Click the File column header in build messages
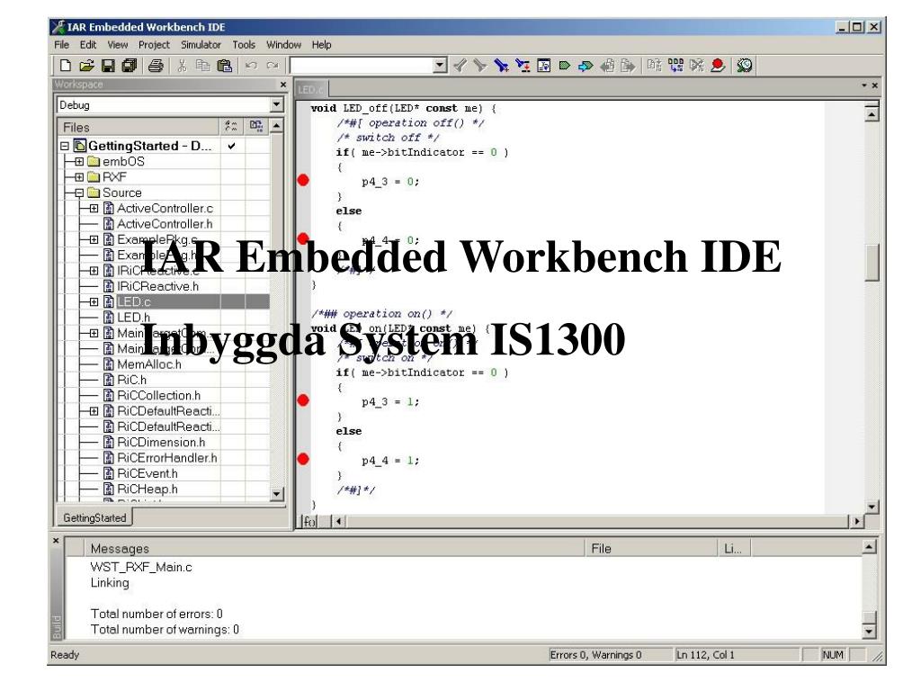This screenshot has height=691, width=921. pyautogui.click(x=652, y=548)
